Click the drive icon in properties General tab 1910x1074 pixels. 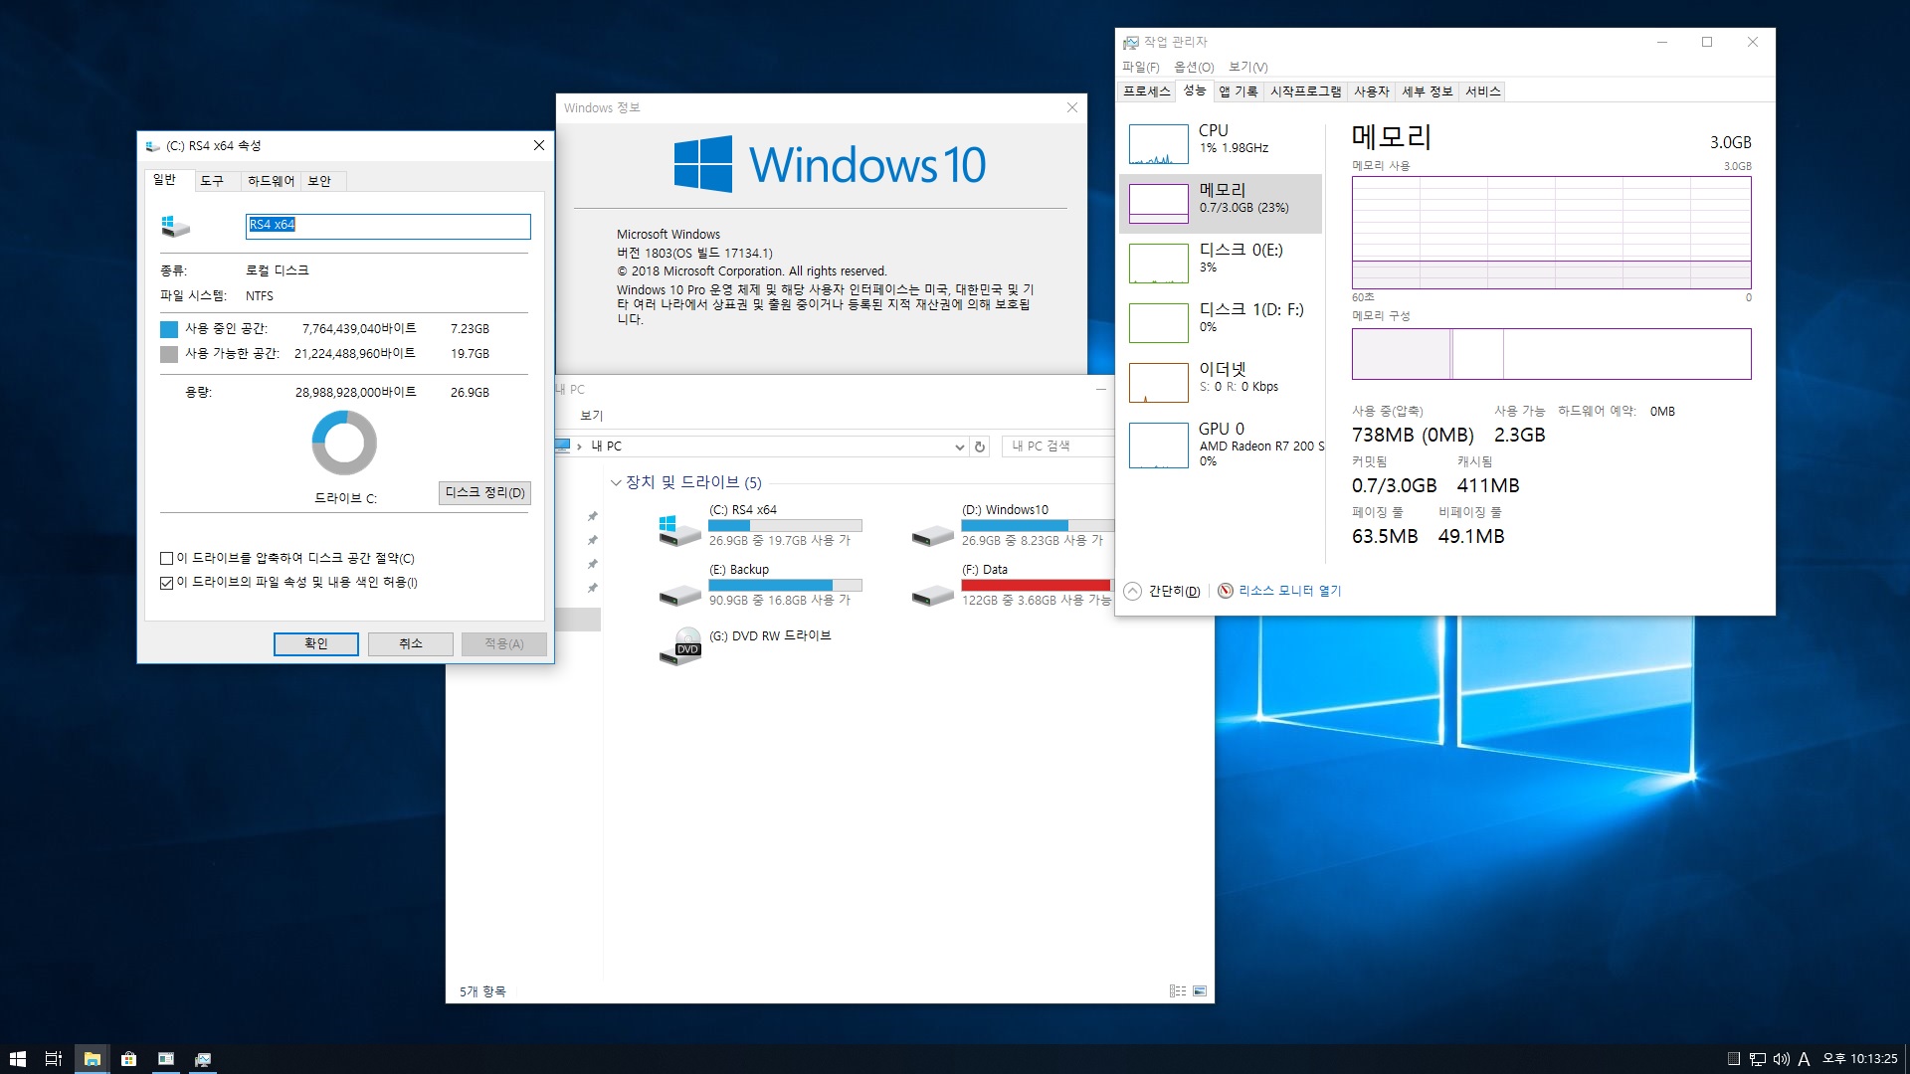click(x=176, y=226)
